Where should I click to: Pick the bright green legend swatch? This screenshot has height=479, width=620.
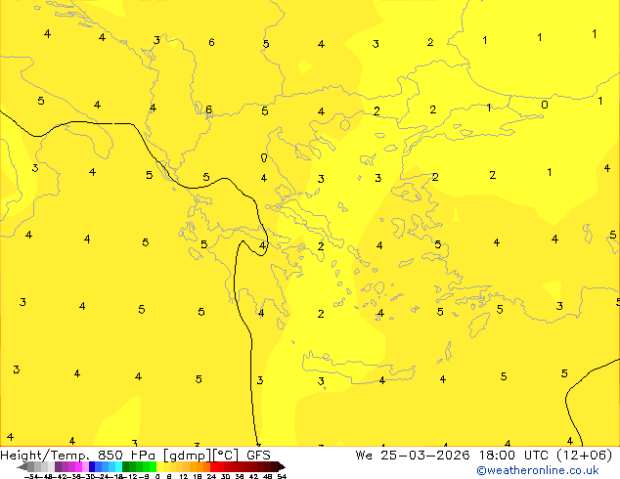(x=153, y=466)
